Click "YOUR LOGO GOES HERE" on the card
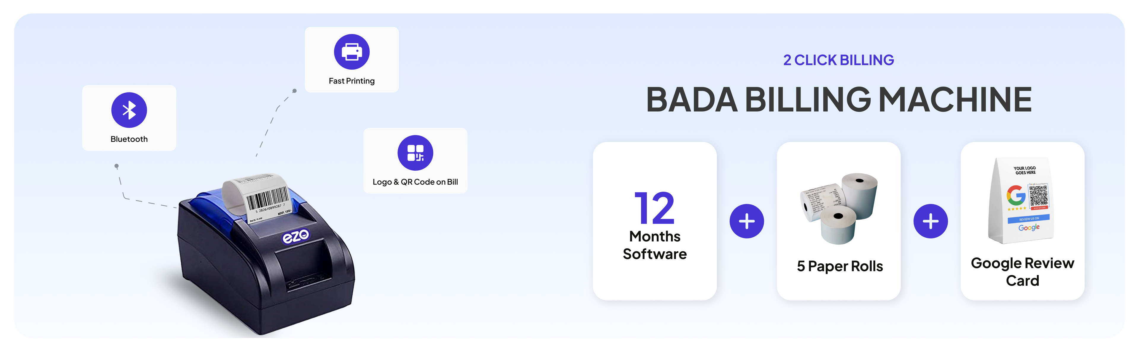The image size is (1139, 352). click(1025, 170)
